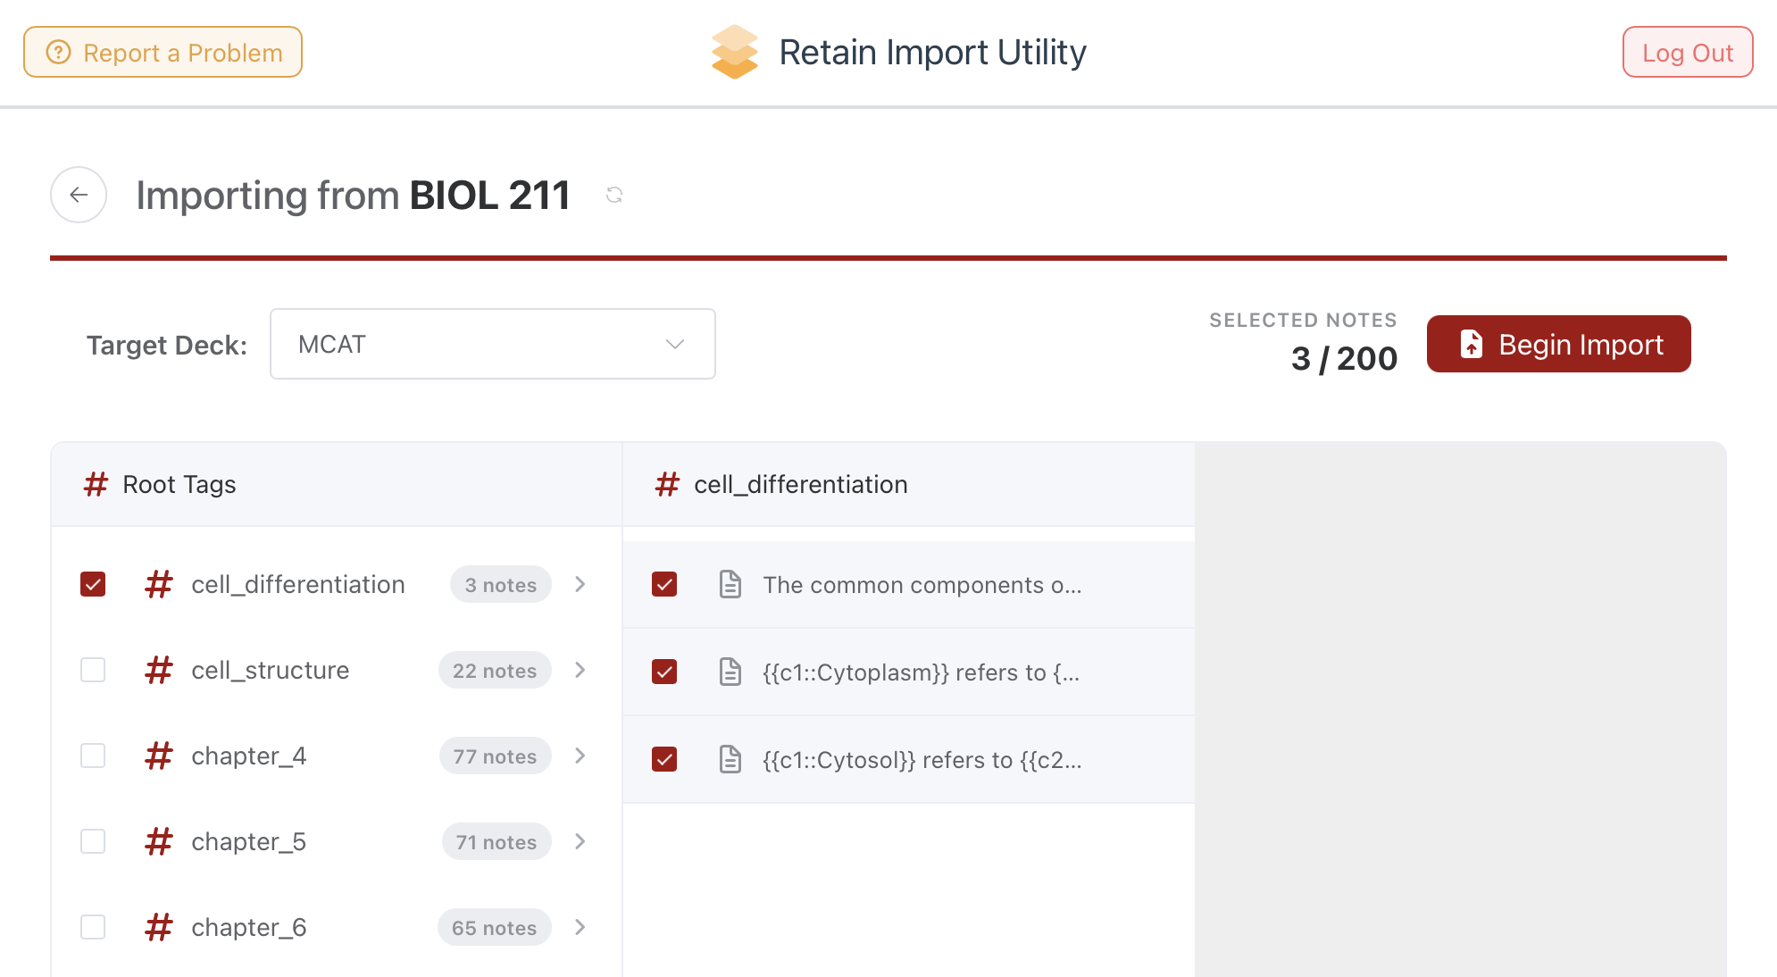Click the refresh icon beside BIOL 211
The image size is (1777, 977).
click(x=614, y=195)
